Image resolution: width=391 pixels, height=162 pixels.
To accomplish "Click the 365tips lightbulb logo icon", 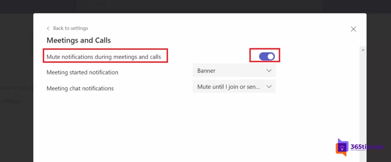I will (342, 148).
